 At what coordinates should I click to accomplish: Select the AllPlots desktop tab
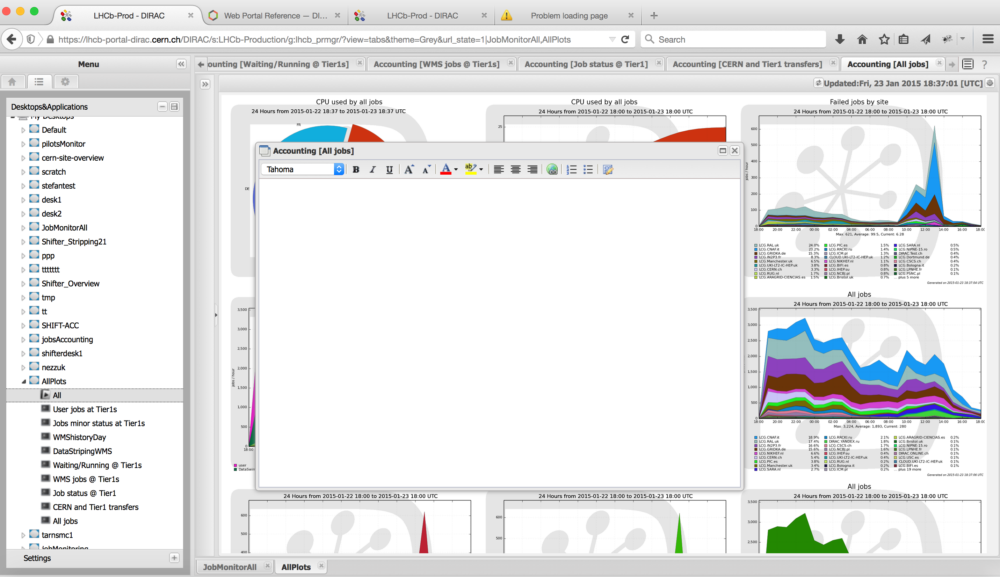pyautogui.click(x=296, y=567)
